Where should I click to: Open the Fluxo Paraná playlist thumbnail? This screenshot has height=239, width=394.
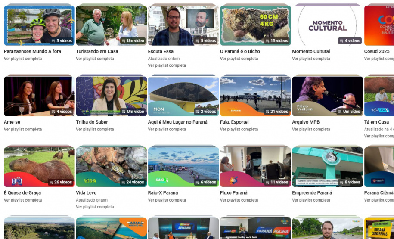[255, 167]
